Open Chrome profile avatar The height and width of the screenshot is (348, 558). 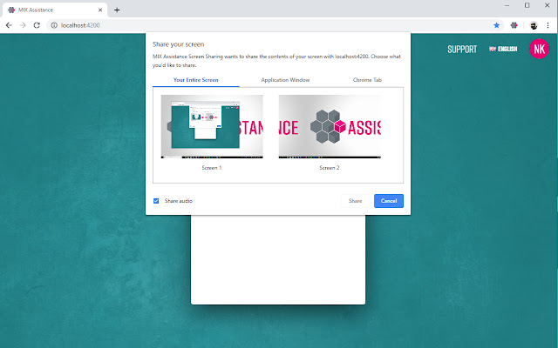coord(533,25)
